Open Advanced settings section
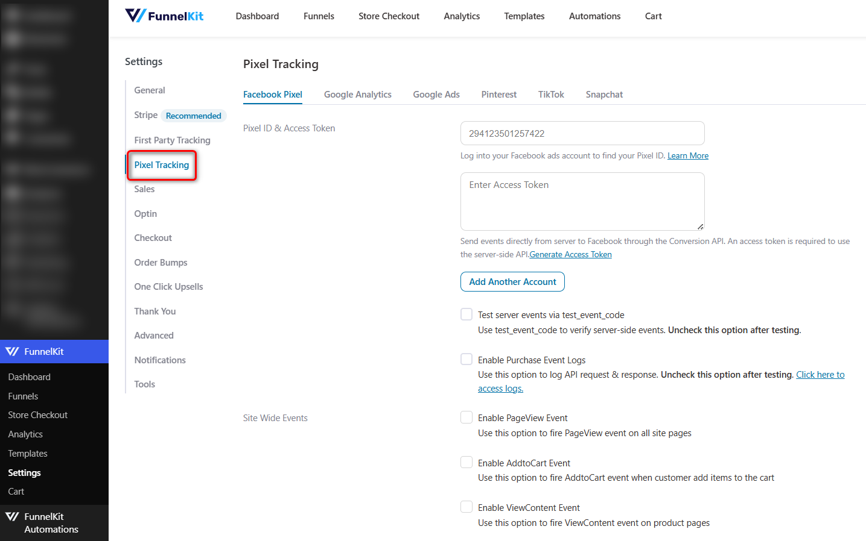This screenshot has height=541, width=866. [154, 336]
